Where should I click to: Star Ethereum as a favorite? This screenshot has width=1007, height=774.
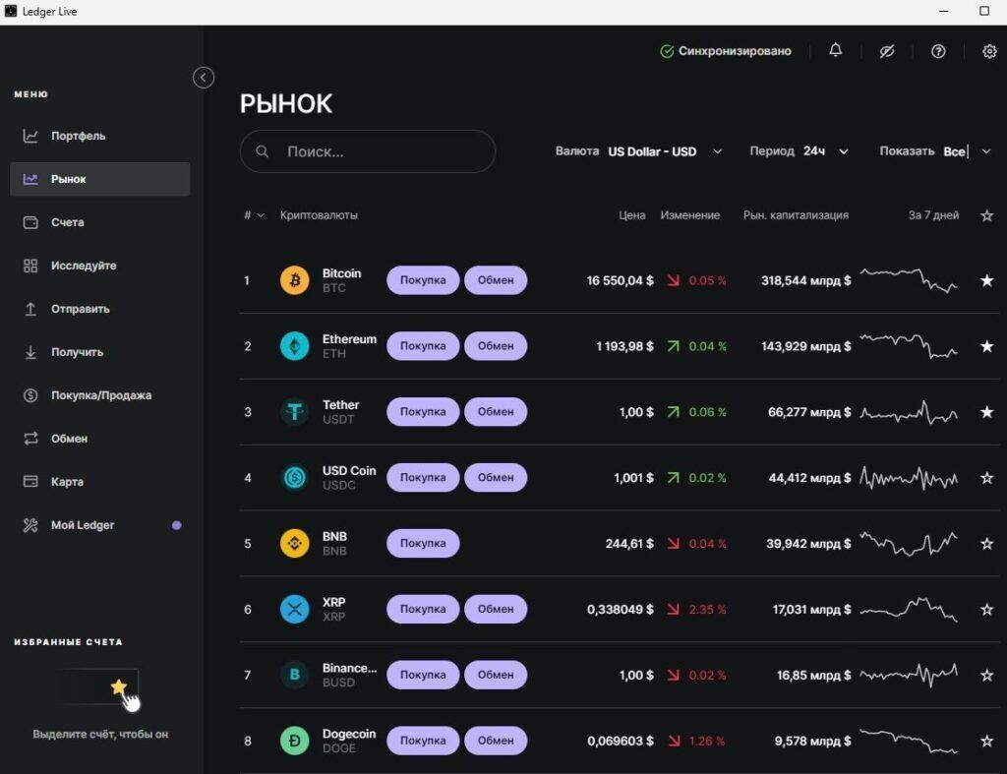point(986,346)
